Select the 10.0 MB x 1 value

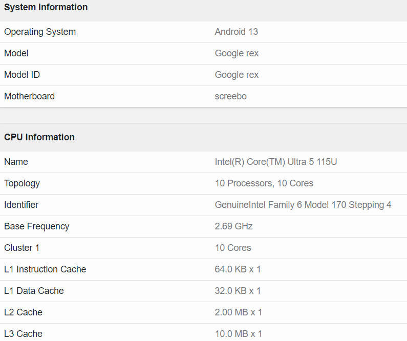coord(238,334)
